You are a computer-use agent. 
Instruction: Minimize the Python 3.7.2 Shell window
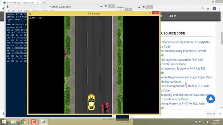tap(101, 6)
